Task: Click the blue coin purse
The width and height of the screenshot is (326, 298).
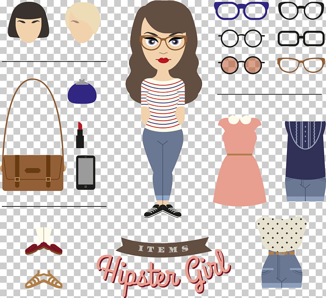Action: [x=82, y=92]
